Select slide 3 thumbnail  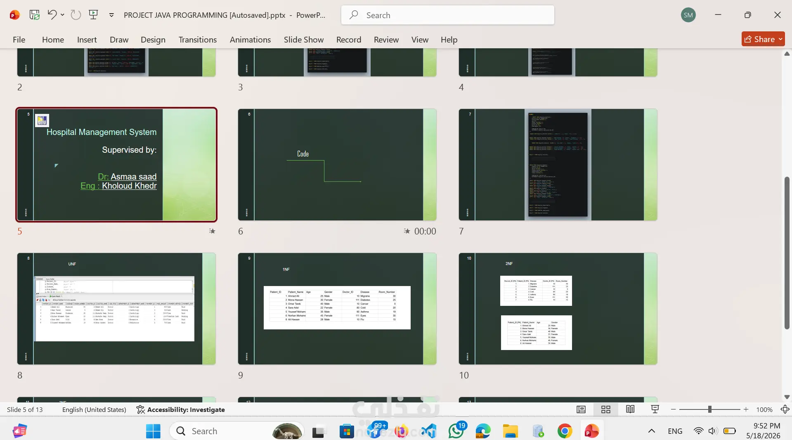(x=337, y=62)
